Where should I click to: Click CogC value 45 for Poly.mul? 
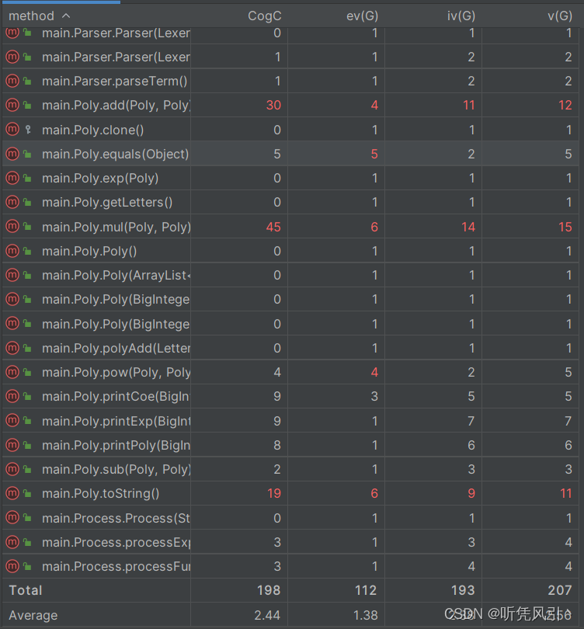click(273, 227)
